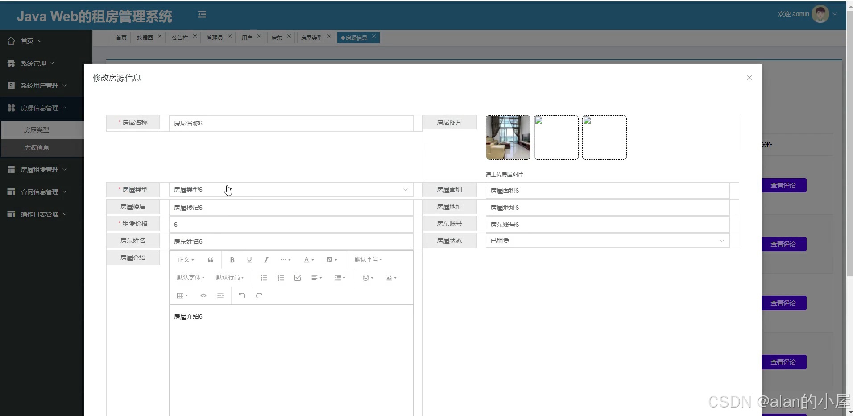Screen dimensions: 853x416
Task: Toggle underline formatting in the editor
Action: coord(249,260)
